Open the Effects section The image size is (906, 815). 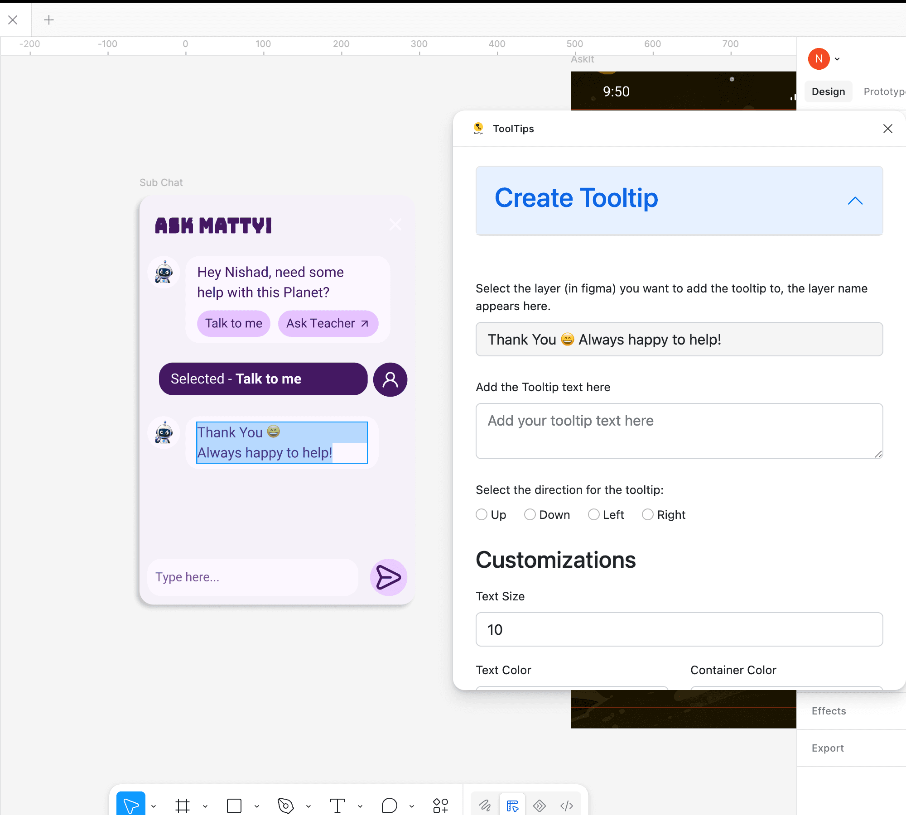click(829, 711)
